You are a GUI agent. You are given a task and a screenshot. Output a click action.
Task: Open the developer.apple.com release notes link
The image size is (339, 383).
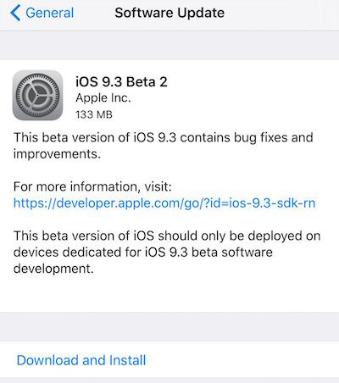click(164, 203)
